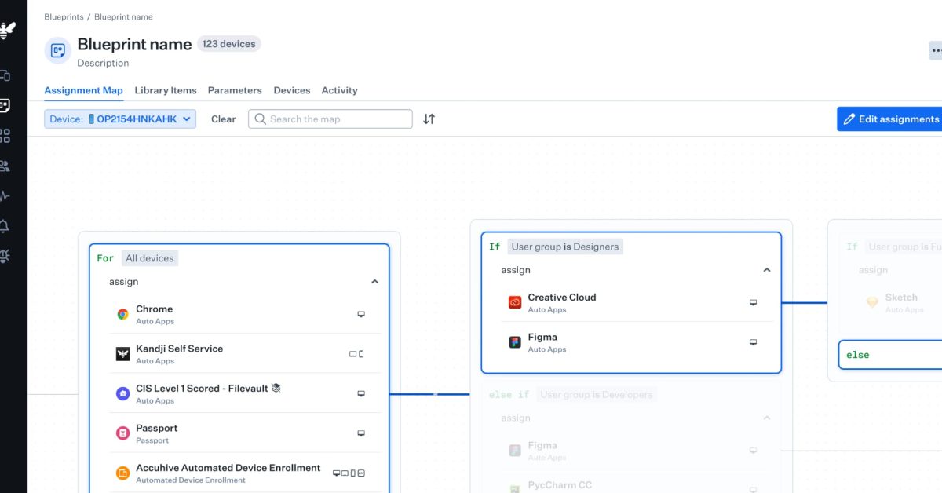Click the device type icon in CIS Level 1 row

pyautogui.click(x=361, y=393)
